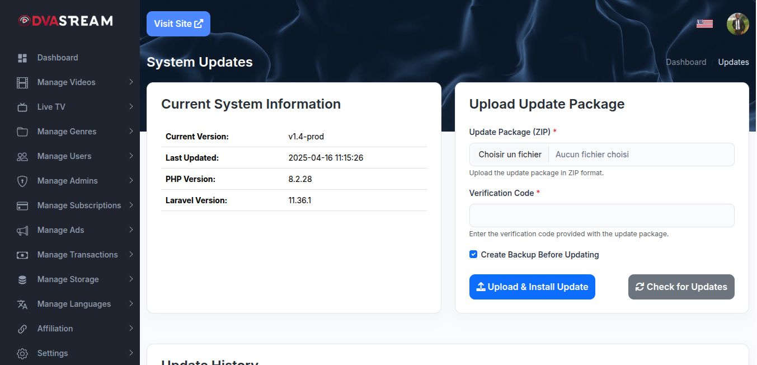Expand the Manage Subscriptions chevron arrow

pos(131,205)
